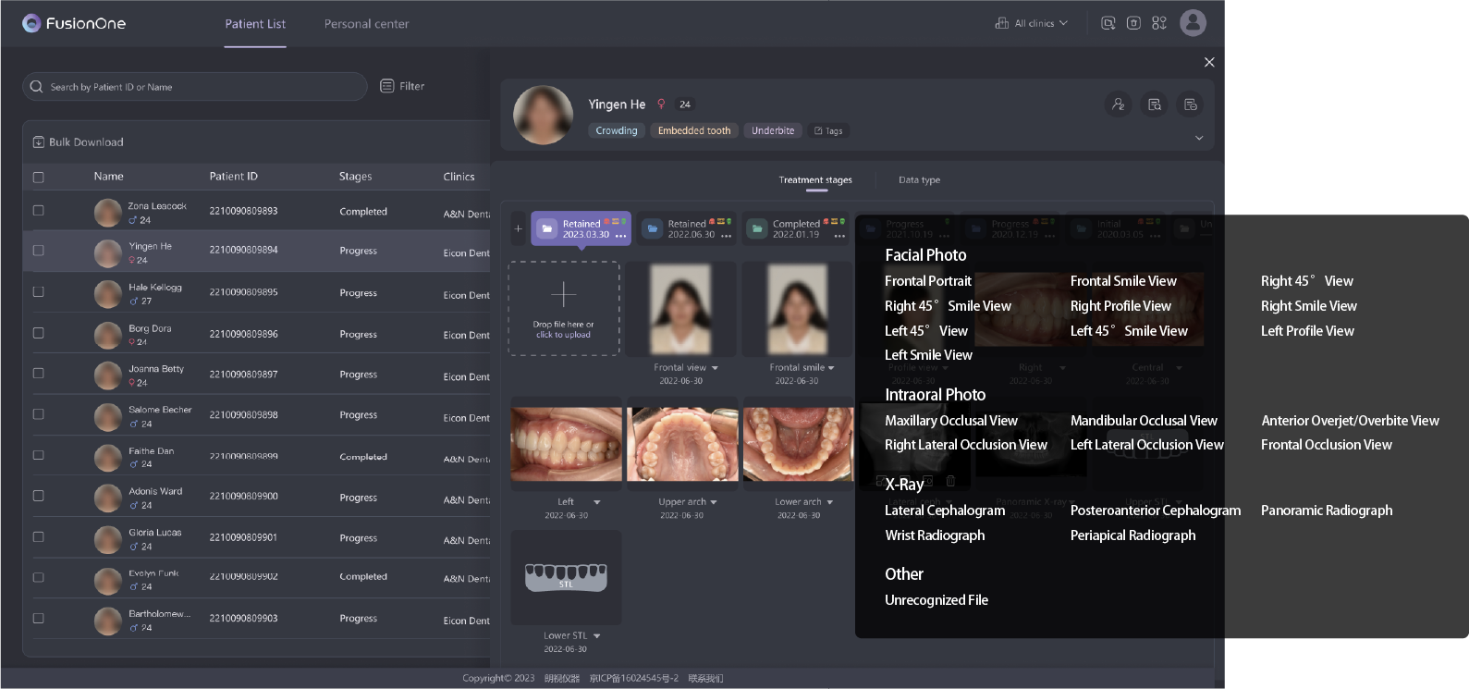1469x689 pixels.
Task: Choose Unrecognized File option
Action: tap(936, 600)
